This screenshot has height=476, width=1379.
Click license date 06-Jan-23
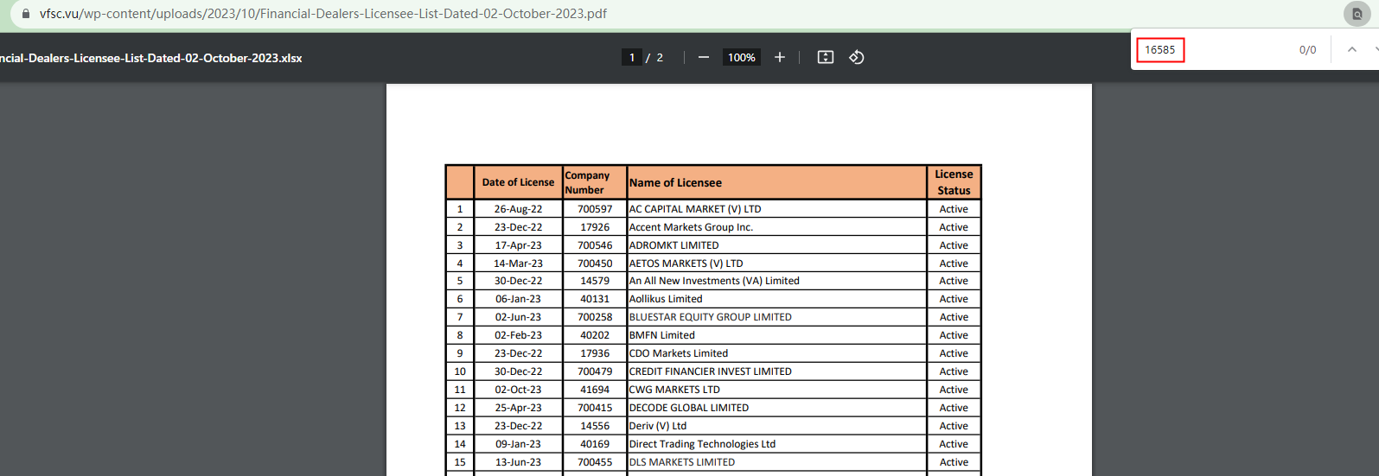tap(518, 299)
